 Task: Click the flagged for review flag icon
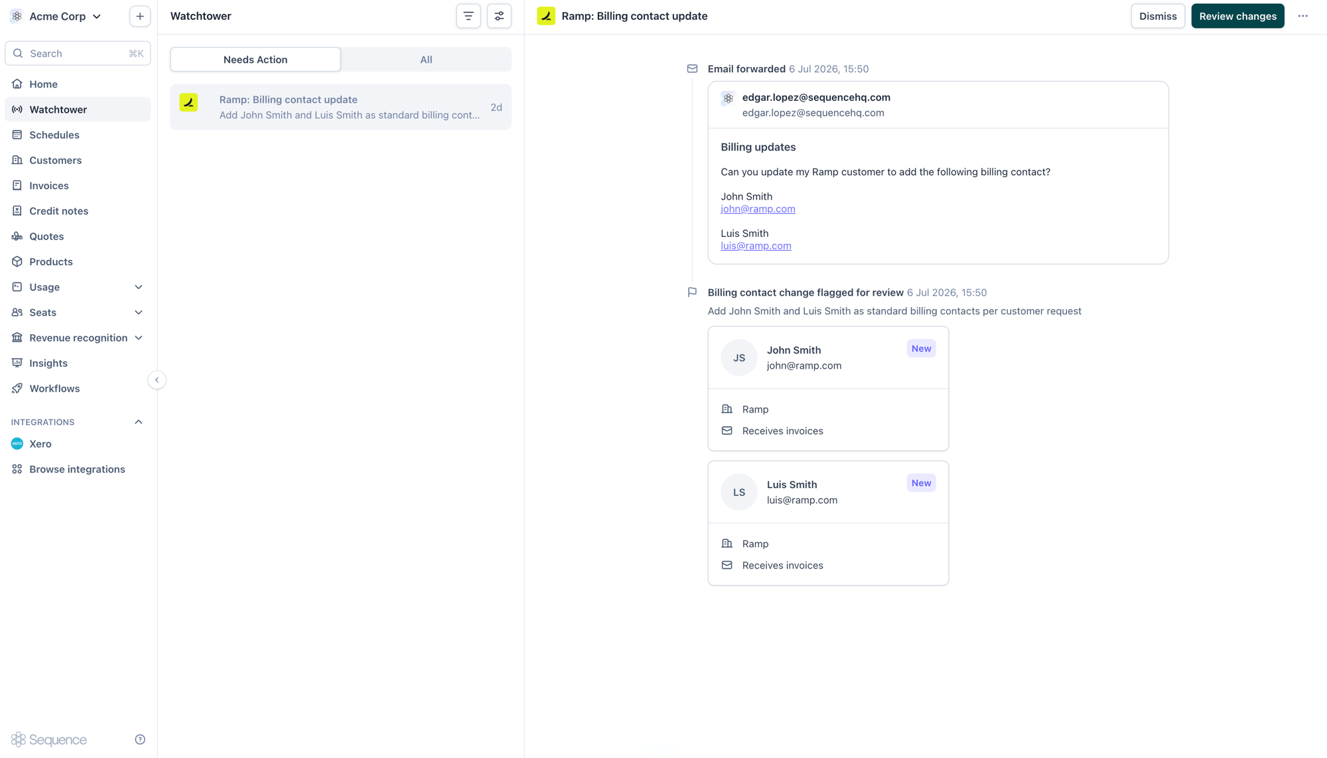(692, 292)
